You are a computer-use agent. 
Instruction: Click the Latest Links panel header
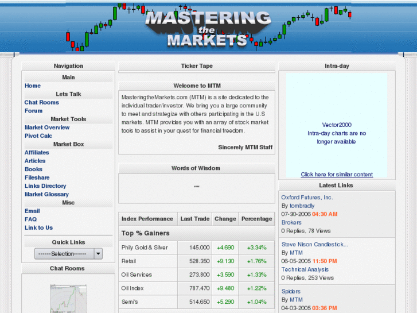(336, 186)
